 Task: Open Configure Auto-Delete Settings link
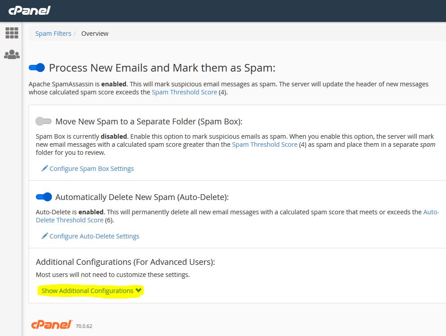(x=94, y=236)
